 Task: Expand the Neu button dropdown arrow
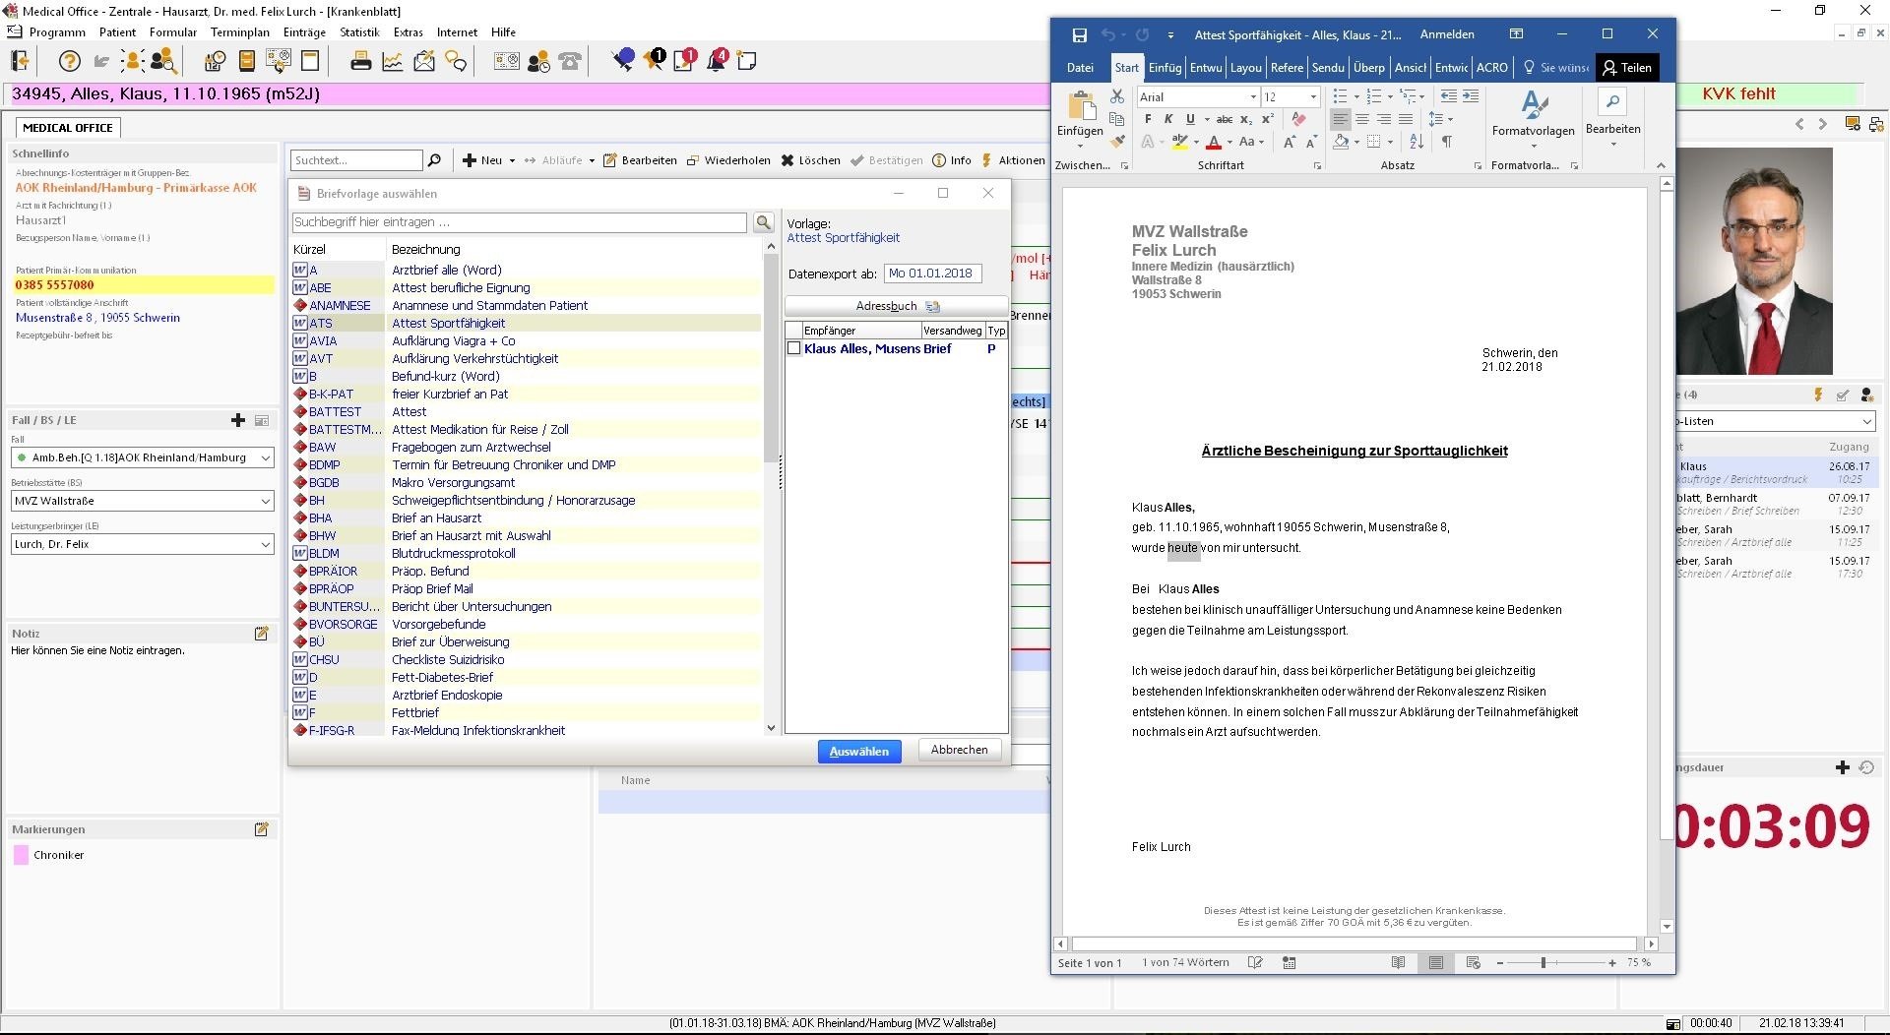(512, 160)
